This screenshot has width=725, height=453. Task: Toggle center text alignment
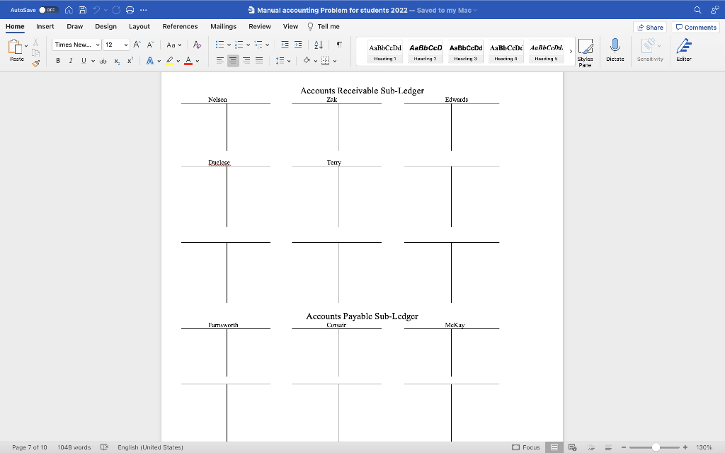233,60
